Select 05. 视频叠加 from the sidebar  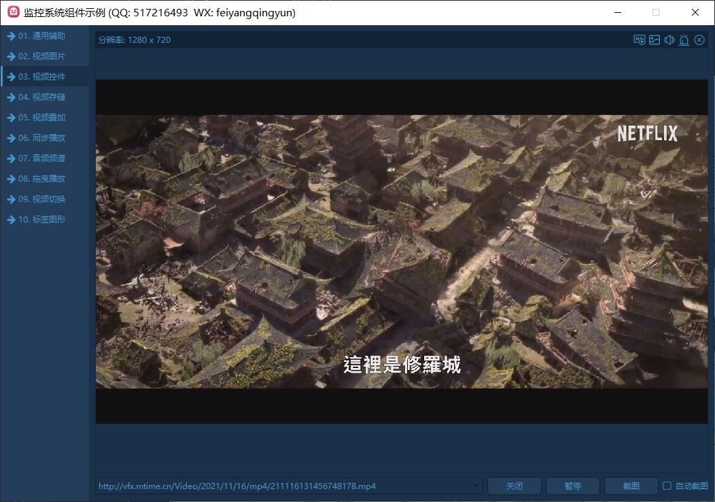[41, 118]
